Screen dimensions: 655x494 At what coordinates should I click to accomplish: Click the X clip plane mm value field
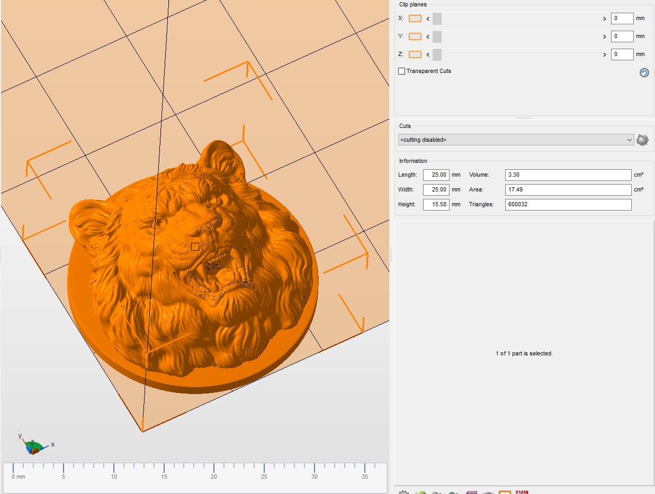pyautogui.click(x=622, y=19)
